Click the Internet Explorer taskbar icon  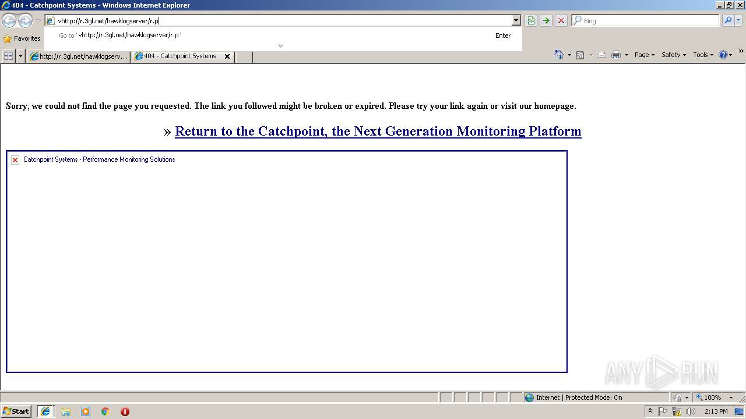[45, 411]
